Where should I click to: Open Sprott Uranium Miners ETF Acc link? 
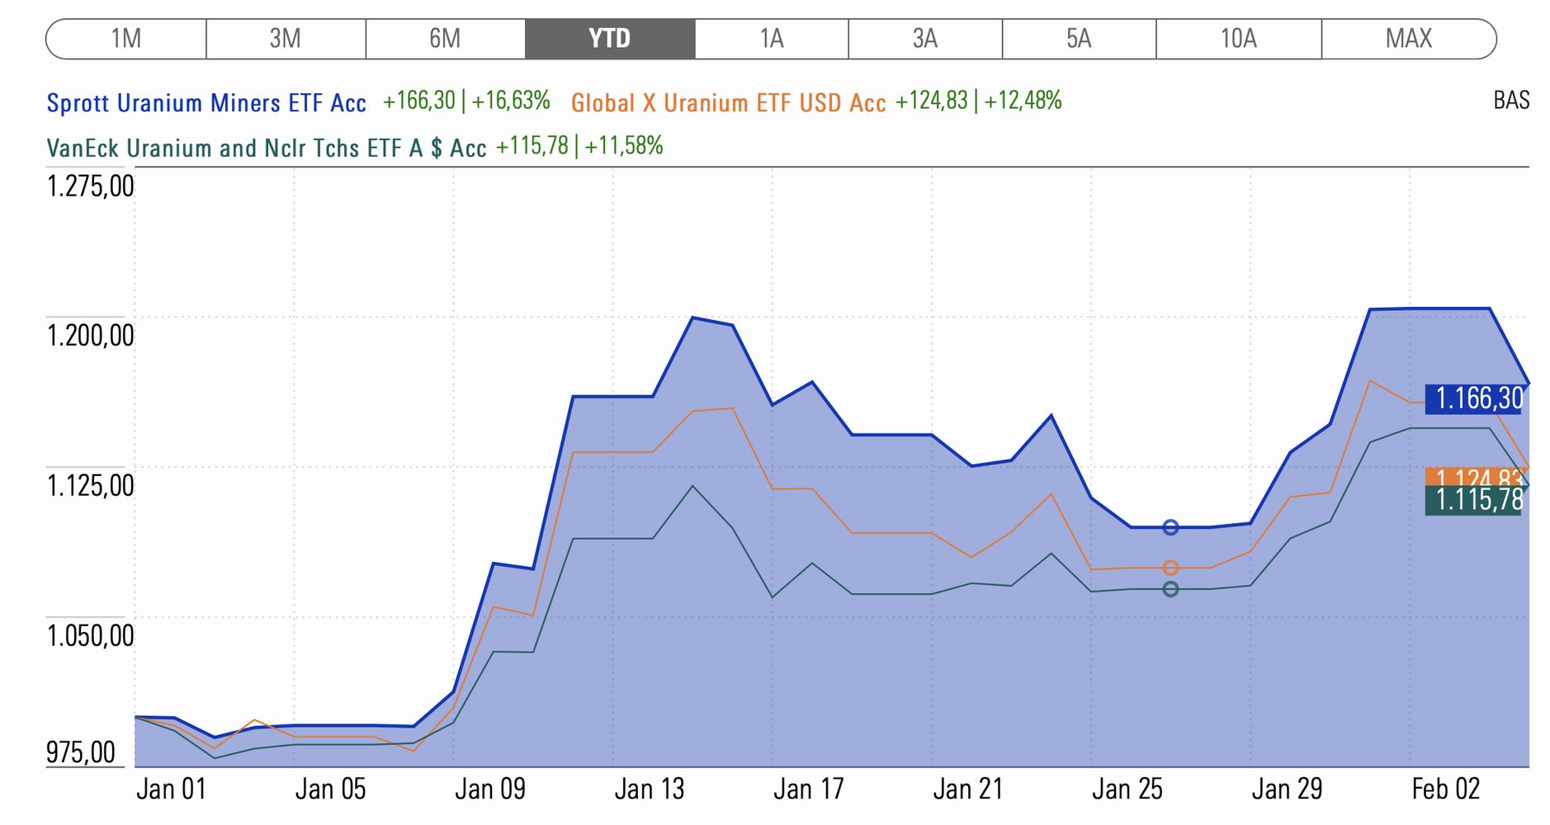206,103
